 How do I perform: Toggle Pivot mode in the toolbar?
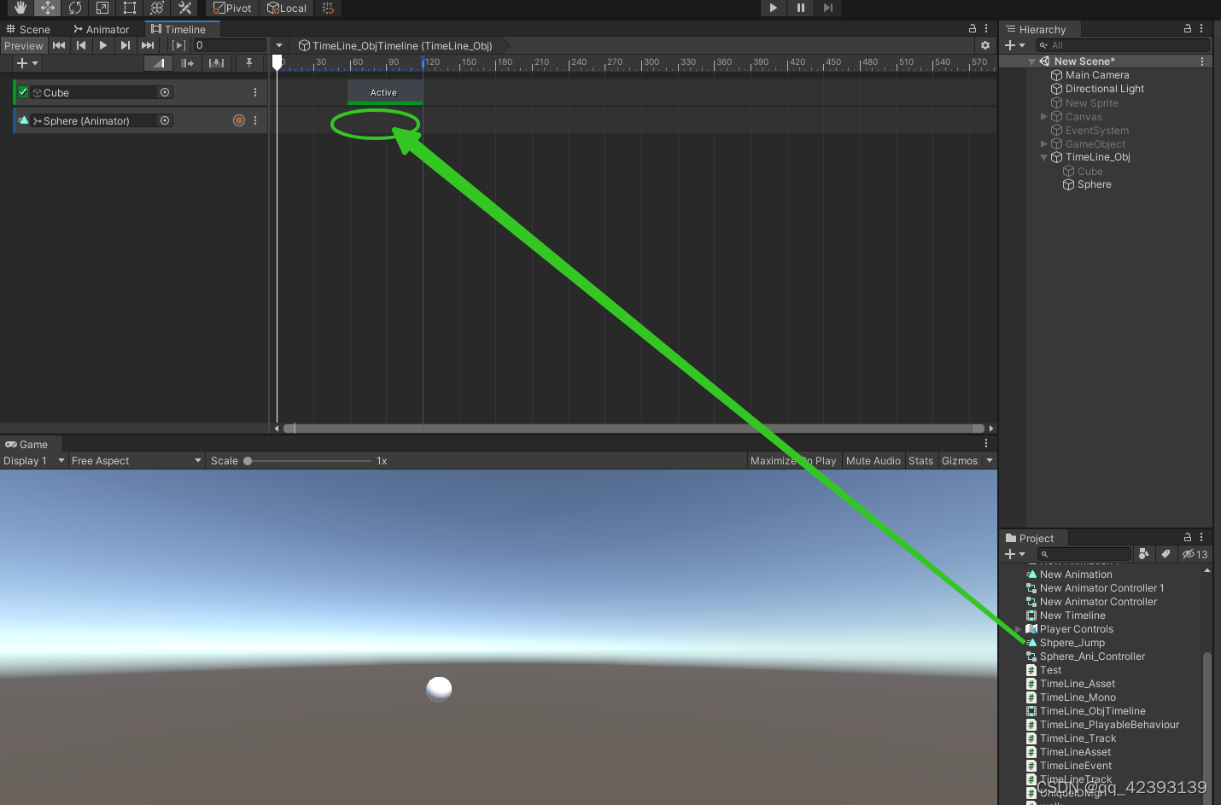(x=231, y=8)
